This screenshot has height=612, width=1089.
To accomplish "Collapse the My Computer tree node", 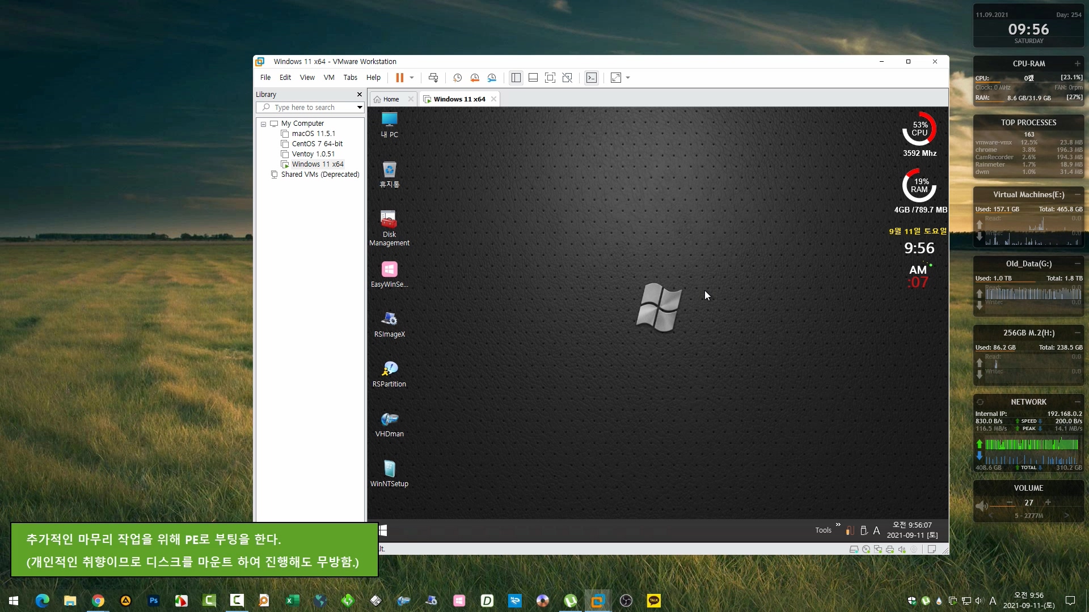I will (263, 124).
